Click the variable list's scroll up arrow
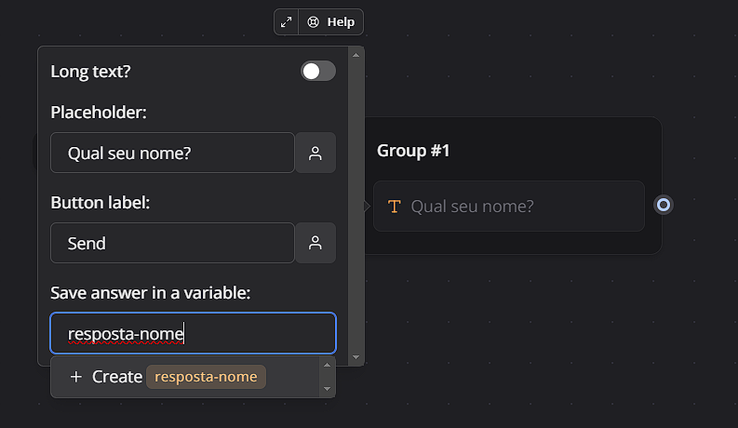Image resolution: width=738 pixels, height=428 pixels. click(327, 364)
